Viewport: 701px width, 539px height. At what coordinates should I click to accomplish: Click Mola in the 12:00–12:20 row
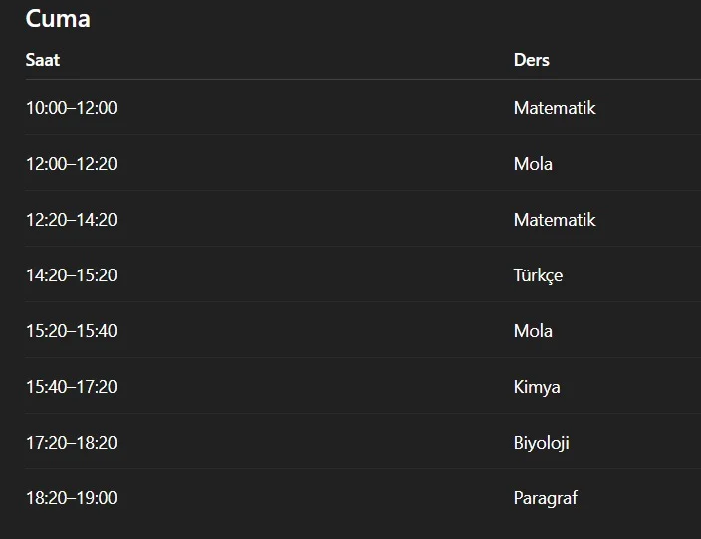(533, 164)
